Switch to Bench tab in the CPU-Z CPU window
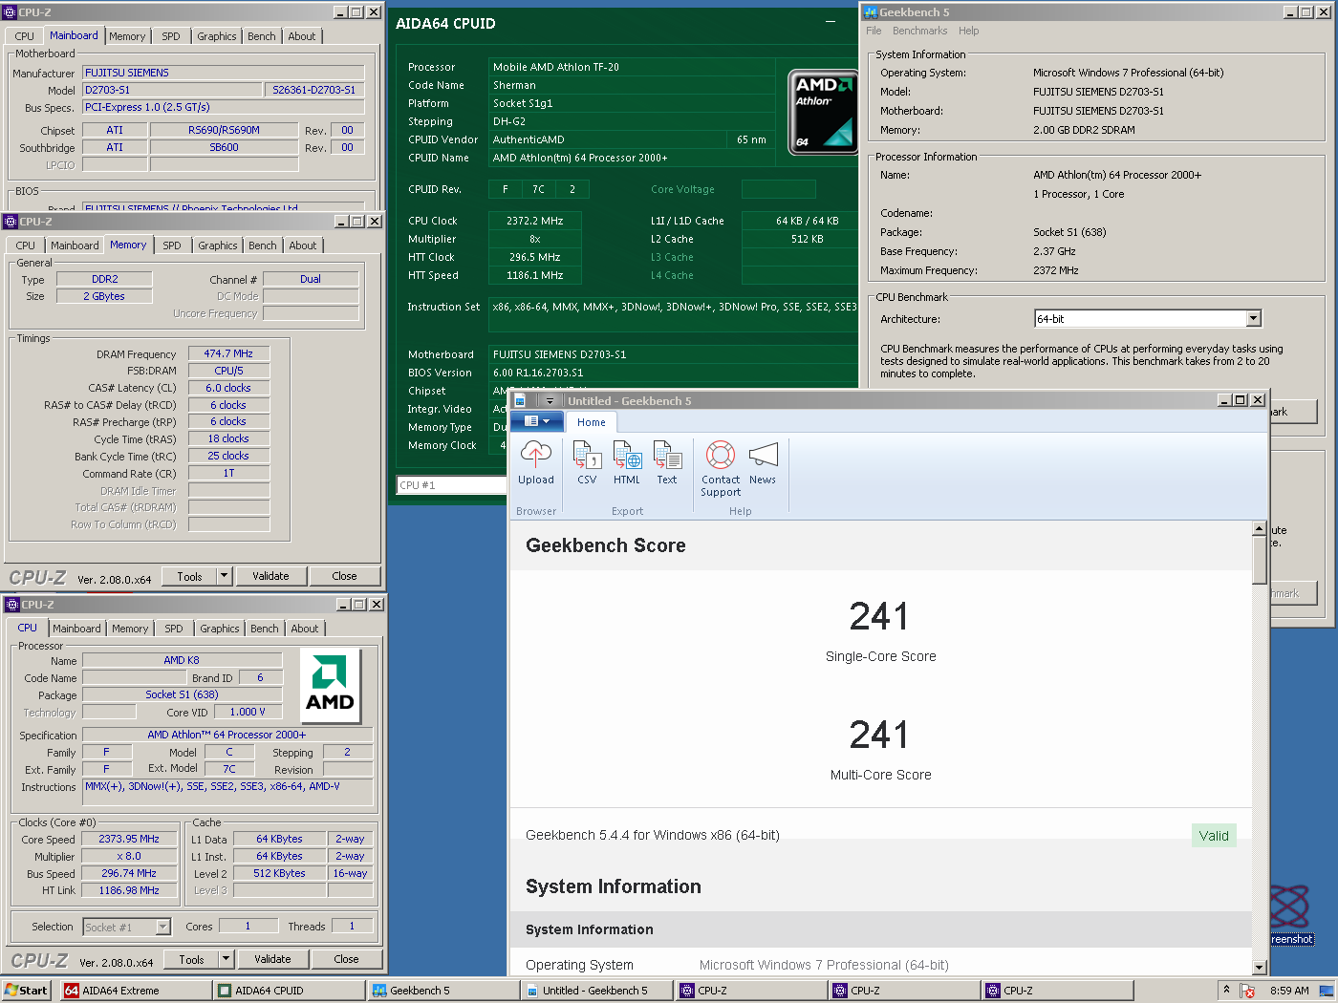Image resolution: width=1338 pixels, height=1003 pixels. pos(265,629)
